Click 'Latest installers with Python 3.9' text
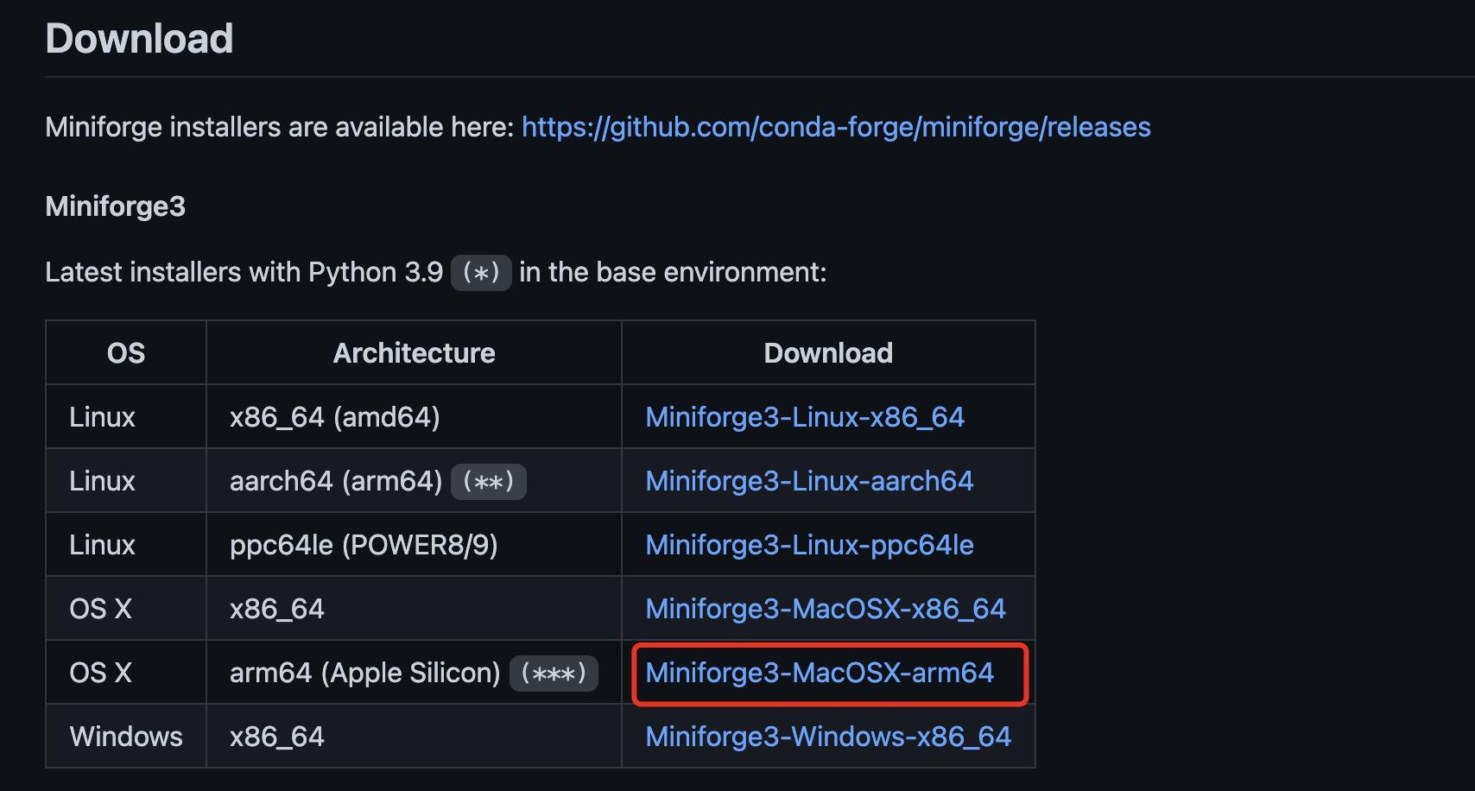The image size is (1475, 791). [x=244, y=273]
